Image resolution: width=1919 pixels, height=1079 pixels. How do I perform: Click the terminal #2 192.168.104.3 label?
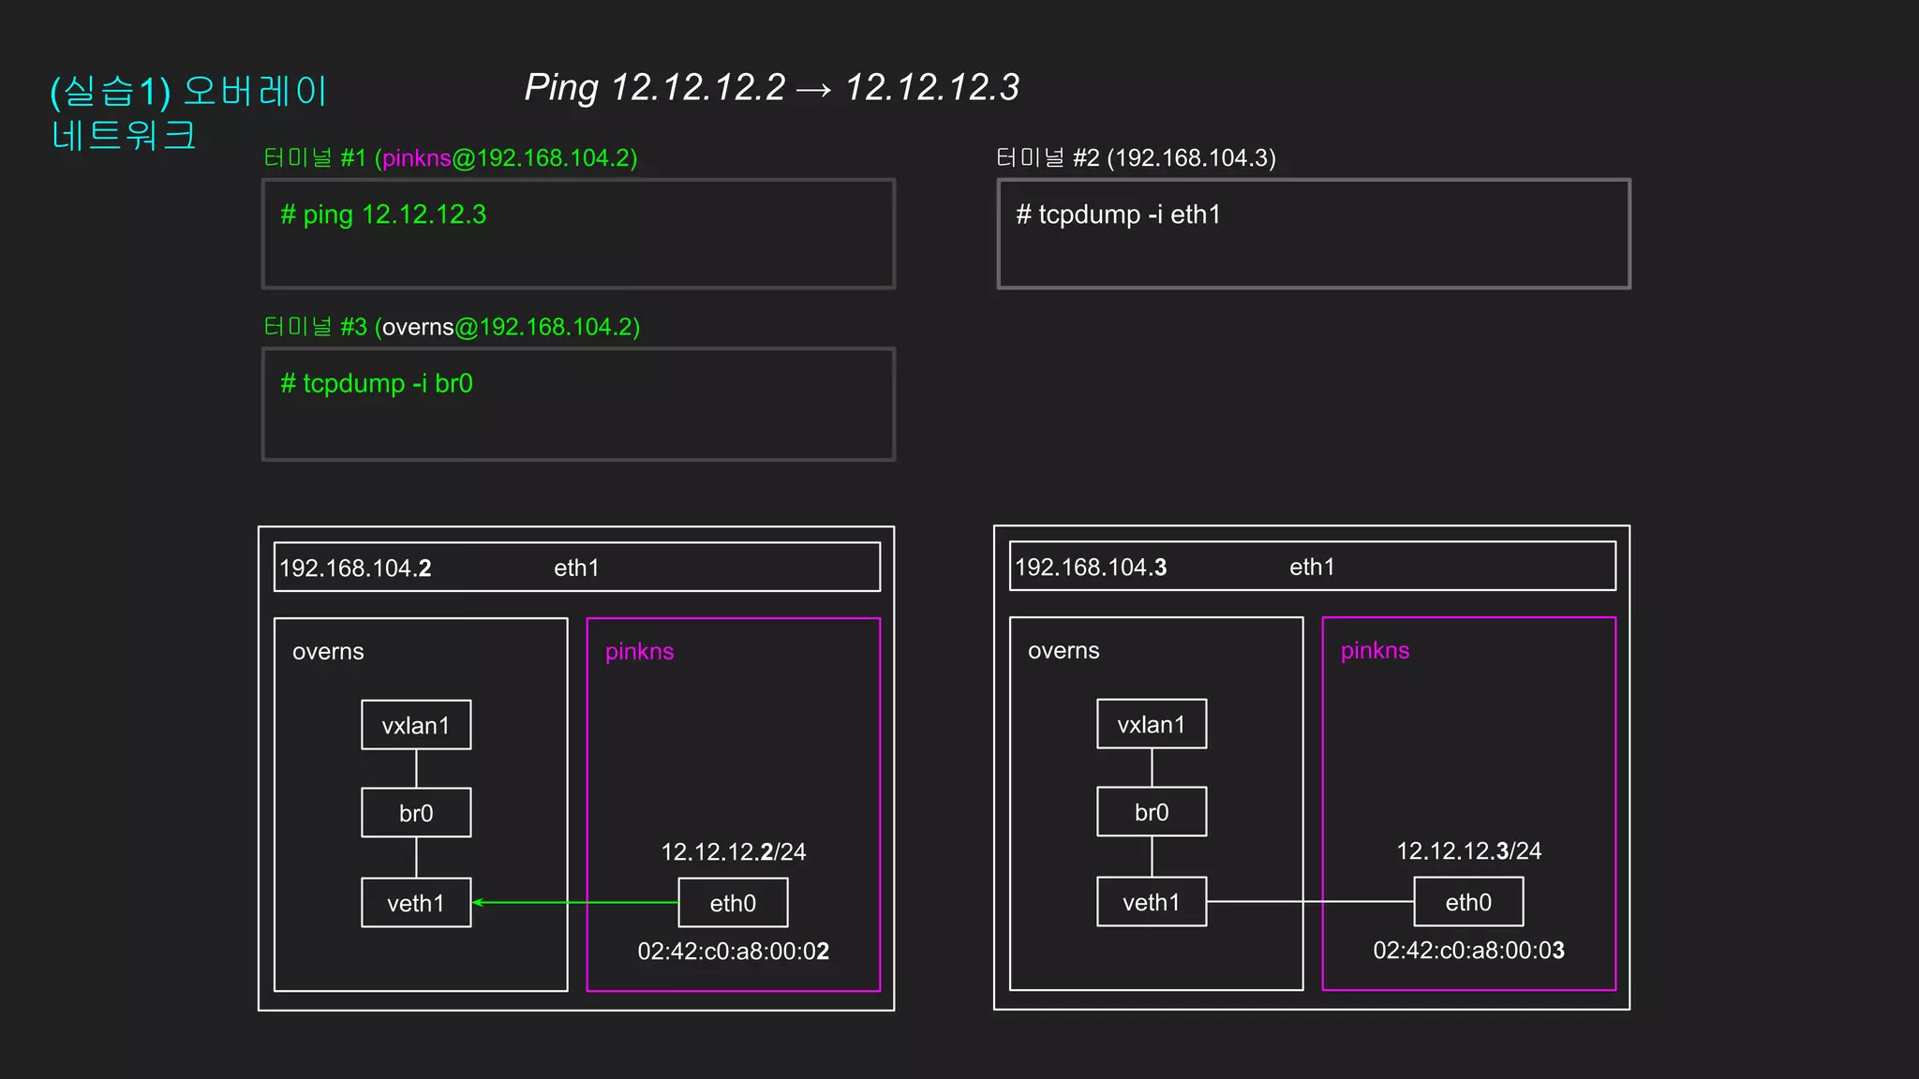[x=1136, y=157]
